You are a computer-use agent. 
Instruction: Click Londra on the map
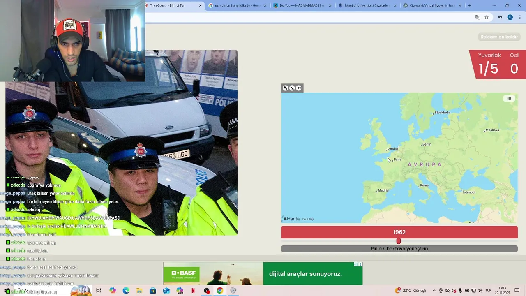point(392,149)
